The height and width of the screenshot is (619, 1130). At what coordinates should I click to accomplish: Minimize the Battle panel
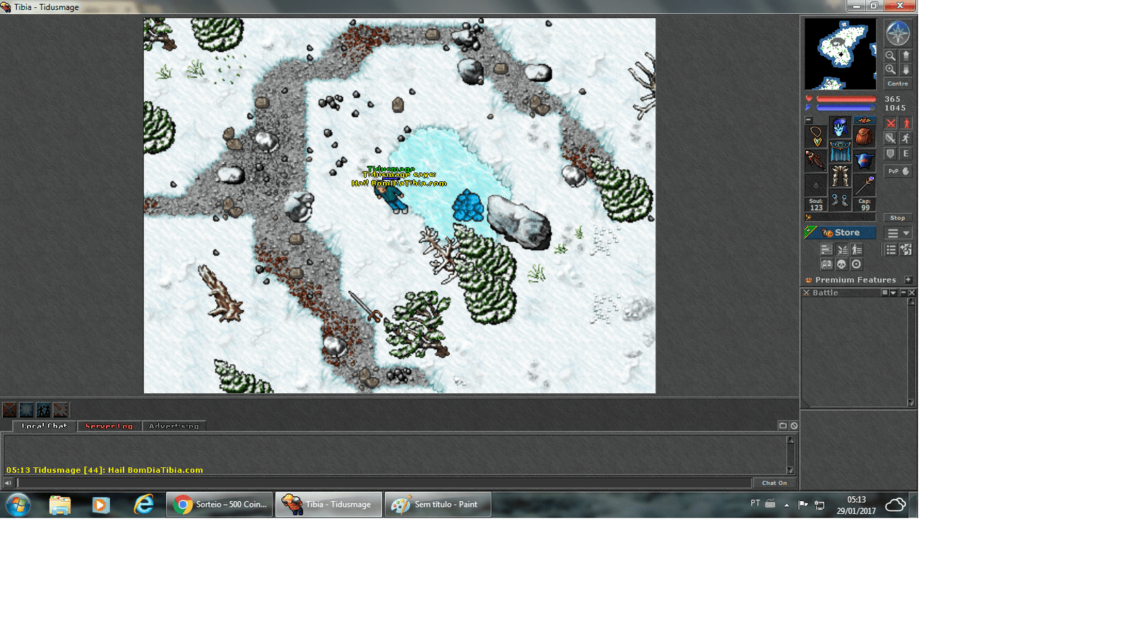pos(903,292)
